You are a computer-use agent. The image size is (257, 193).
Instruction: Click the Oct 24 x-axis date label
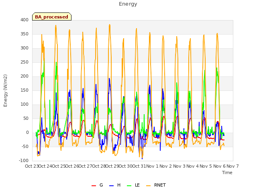[45, 166]
